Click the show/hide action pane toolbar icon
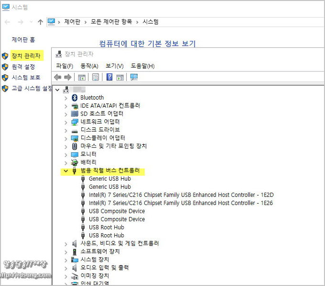The image size is (325, 286). (120, 77)
